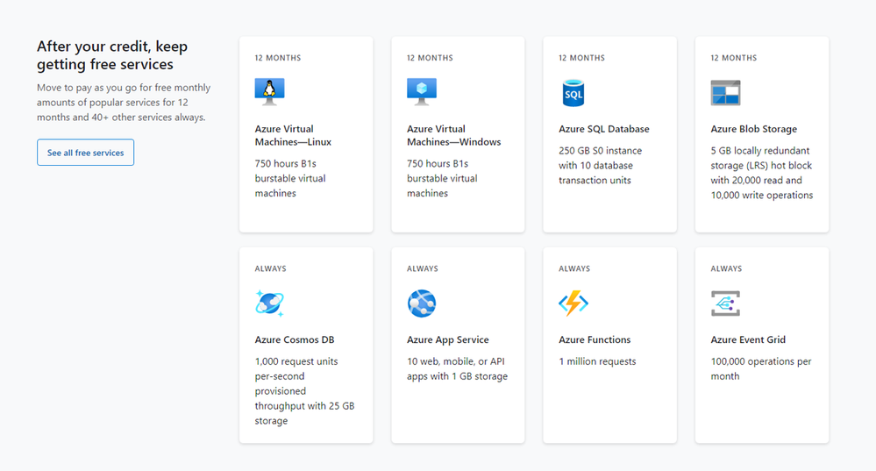Click 100,000 operations per month text
The height and width of the screenshot is (471, 876).
pos(761,368)
